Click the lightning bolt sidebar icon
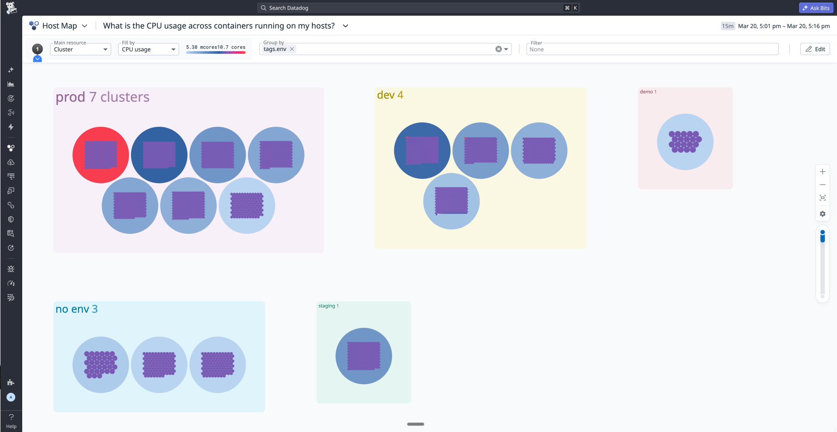 [11, 127]
